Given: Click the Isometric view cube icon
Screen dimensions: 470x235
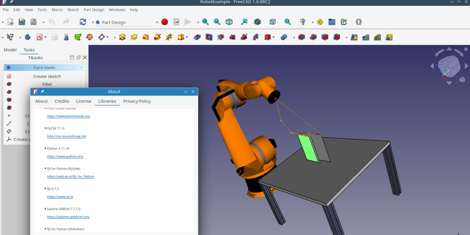Looking at the screenshot, I should pos(229,22).
